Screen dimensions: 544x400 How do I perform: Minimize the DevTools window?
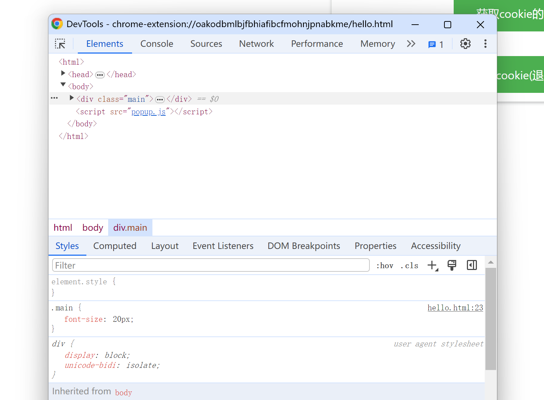click(415, 24)
